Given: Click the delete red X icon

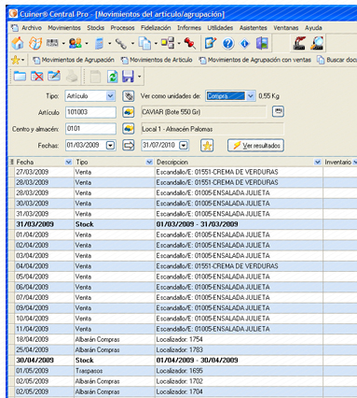Looking at the screenshot, I should coord(37,76).
